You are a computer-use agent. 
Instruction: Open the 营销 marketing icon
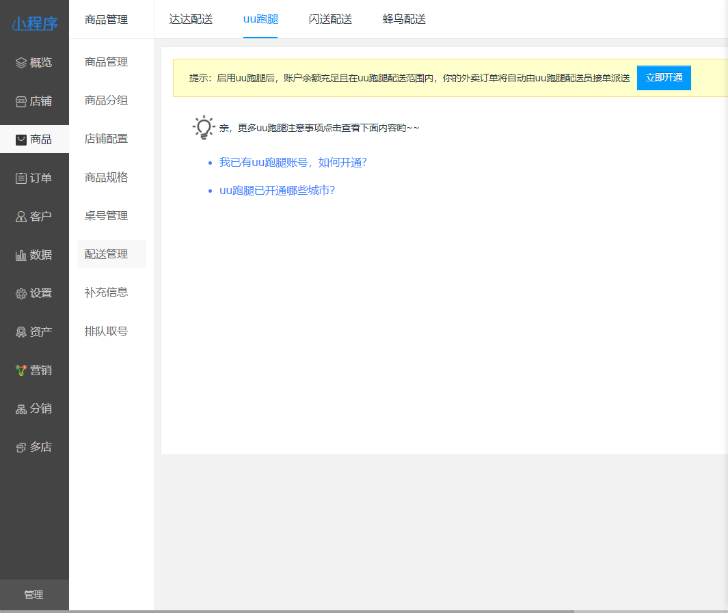21,370
